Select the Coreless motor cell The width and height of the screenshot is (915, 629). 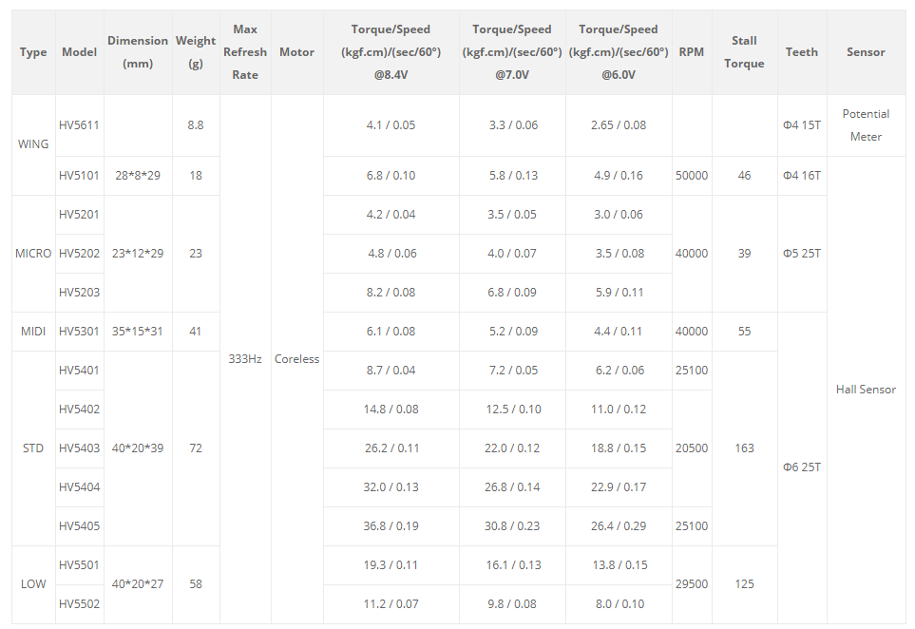(296, 359)
